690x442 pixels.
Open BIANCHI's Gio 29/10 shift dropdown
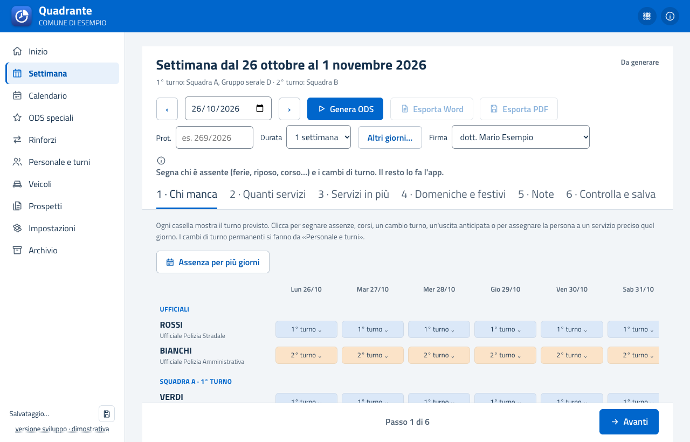pyautogui.click(x=505, y=355)
